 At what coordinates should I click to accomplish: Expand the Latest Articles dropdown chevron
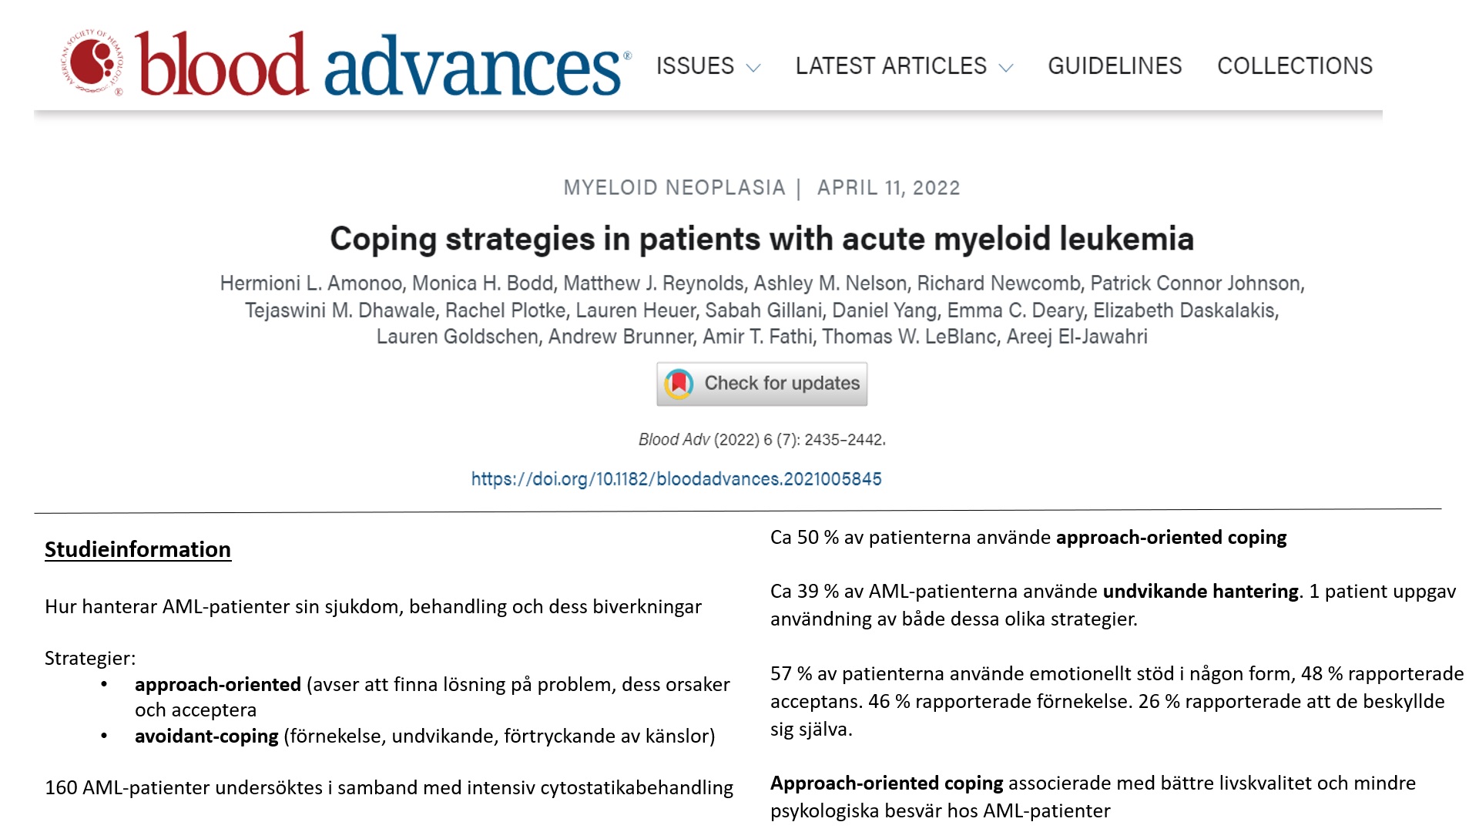tap(1006, 68)
